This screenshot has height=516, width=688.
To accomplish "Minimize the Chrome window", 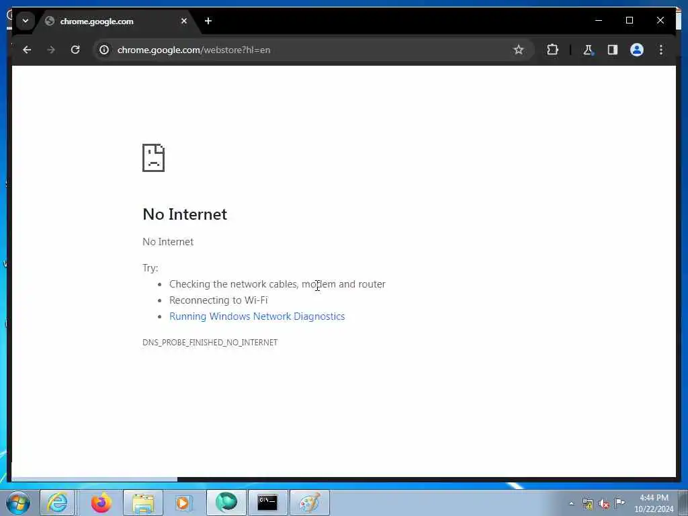I will pos(599,20).
